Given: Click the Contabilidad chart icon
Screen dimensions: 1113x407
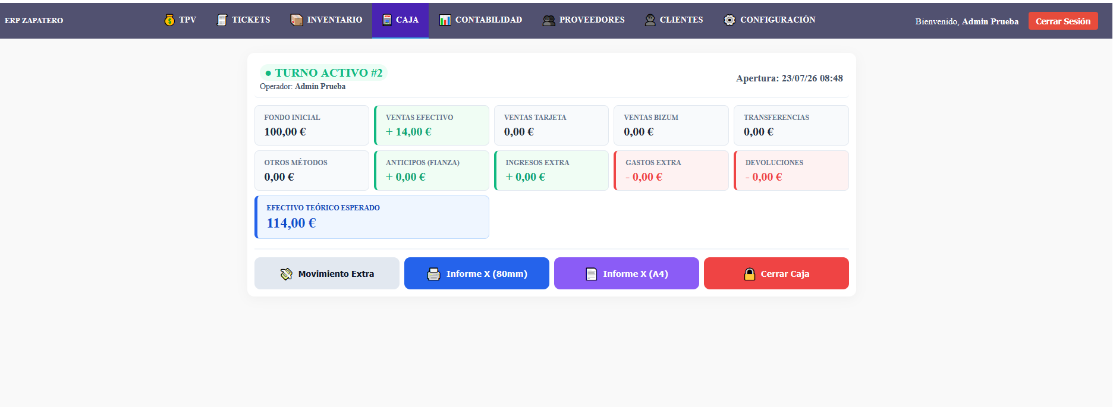Looking at the screenshot, I should click(x=445, y=20).
